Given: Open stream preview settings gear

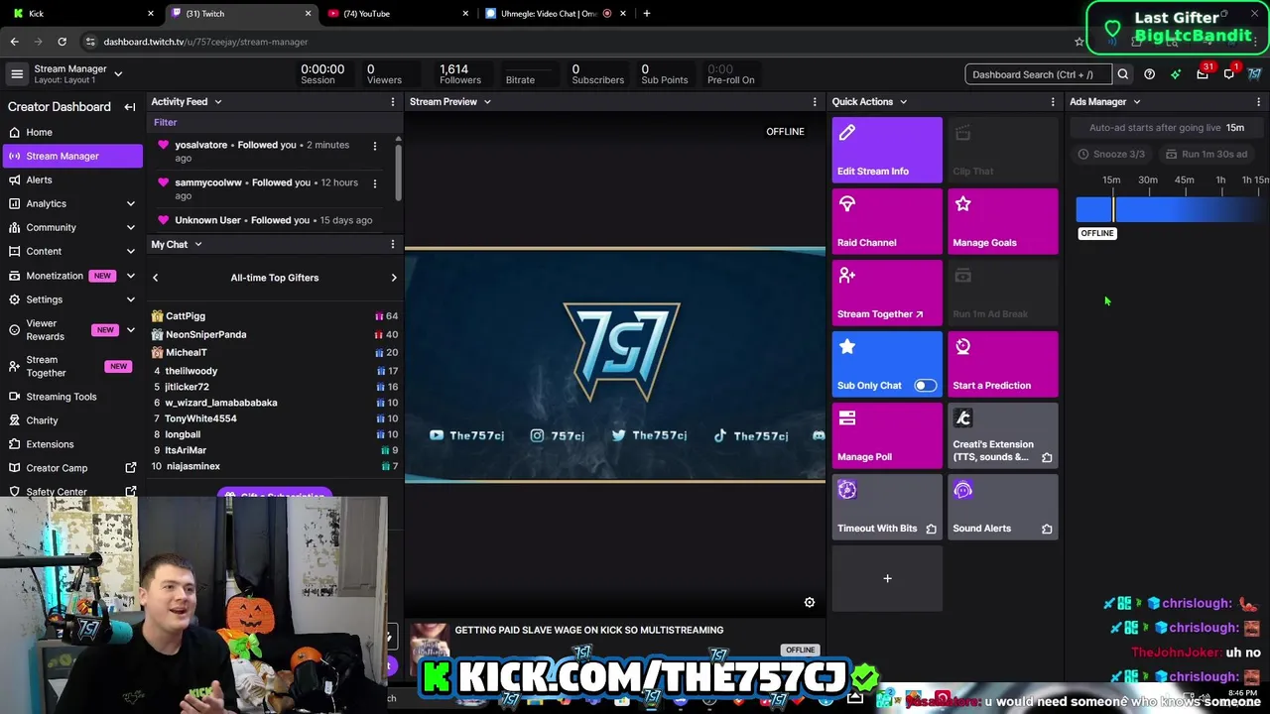Looking at the screenshot, I should pos(810,602).
